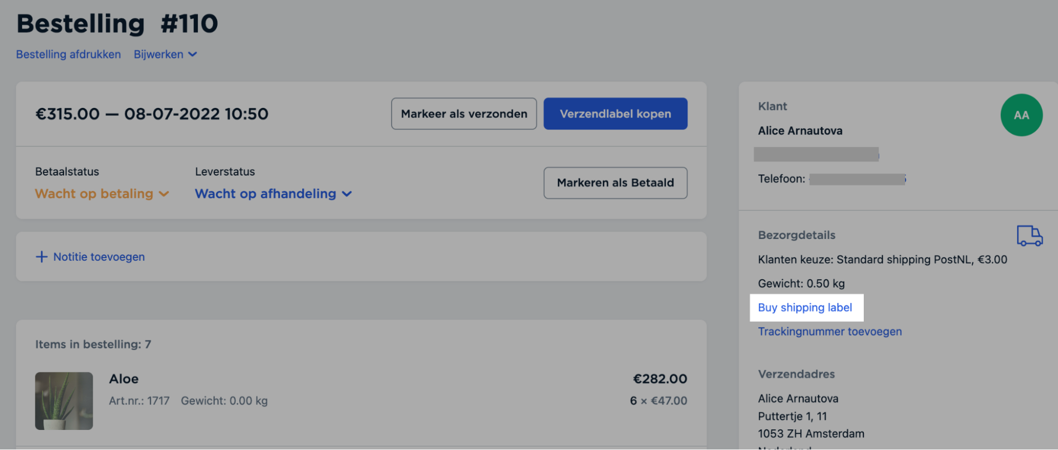Add tracking with 'Trackingnummer toevoegen'
The width and height of the screenshot is (1058, 450).
(x=829, y=332)
